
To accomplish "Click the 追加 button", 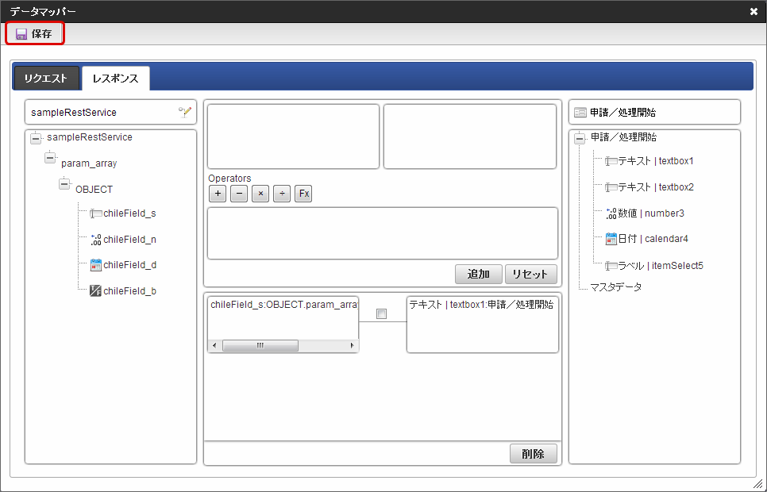I will coord(479,275).
